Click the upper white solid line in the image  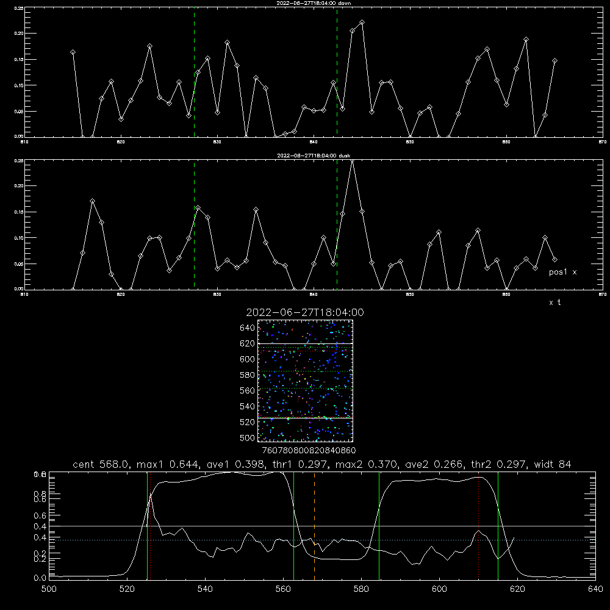coord(305,344)
